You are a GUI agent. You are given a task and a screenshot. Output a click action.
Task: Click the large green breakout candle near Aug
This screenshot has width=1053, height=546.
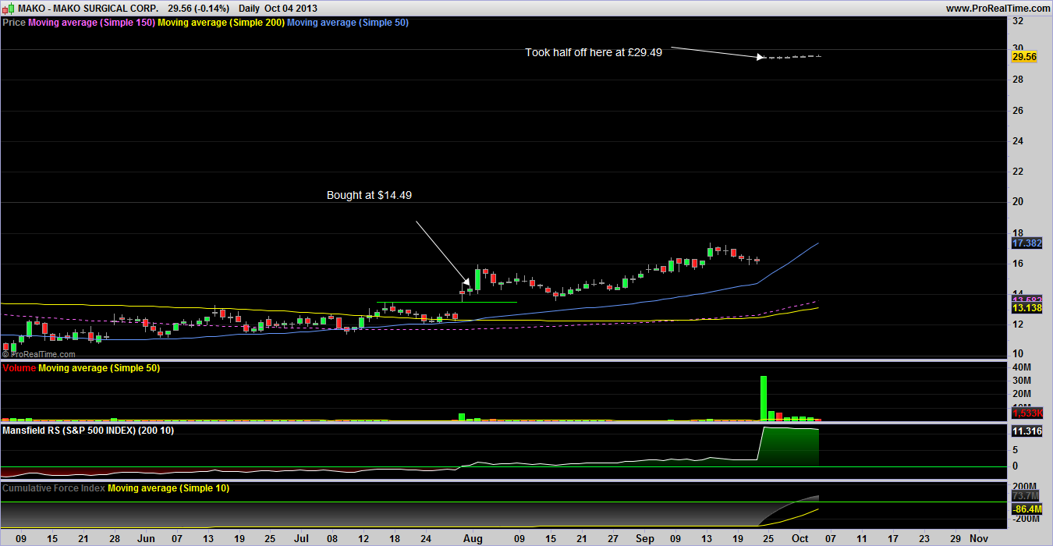pos(477,279)
